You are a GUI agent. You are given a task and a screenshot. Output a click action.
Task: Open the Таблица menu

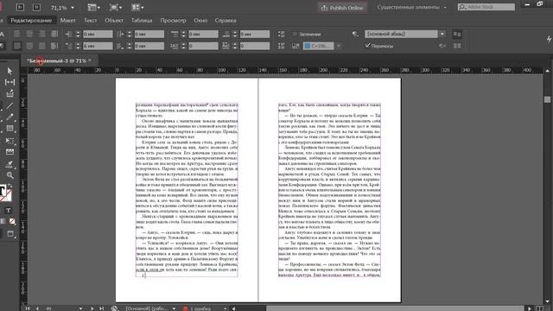(x=142, y=21)
